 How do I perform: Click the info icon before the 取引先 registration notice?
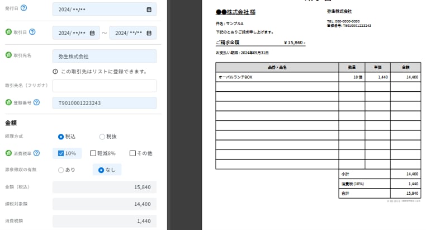(55, 72)
